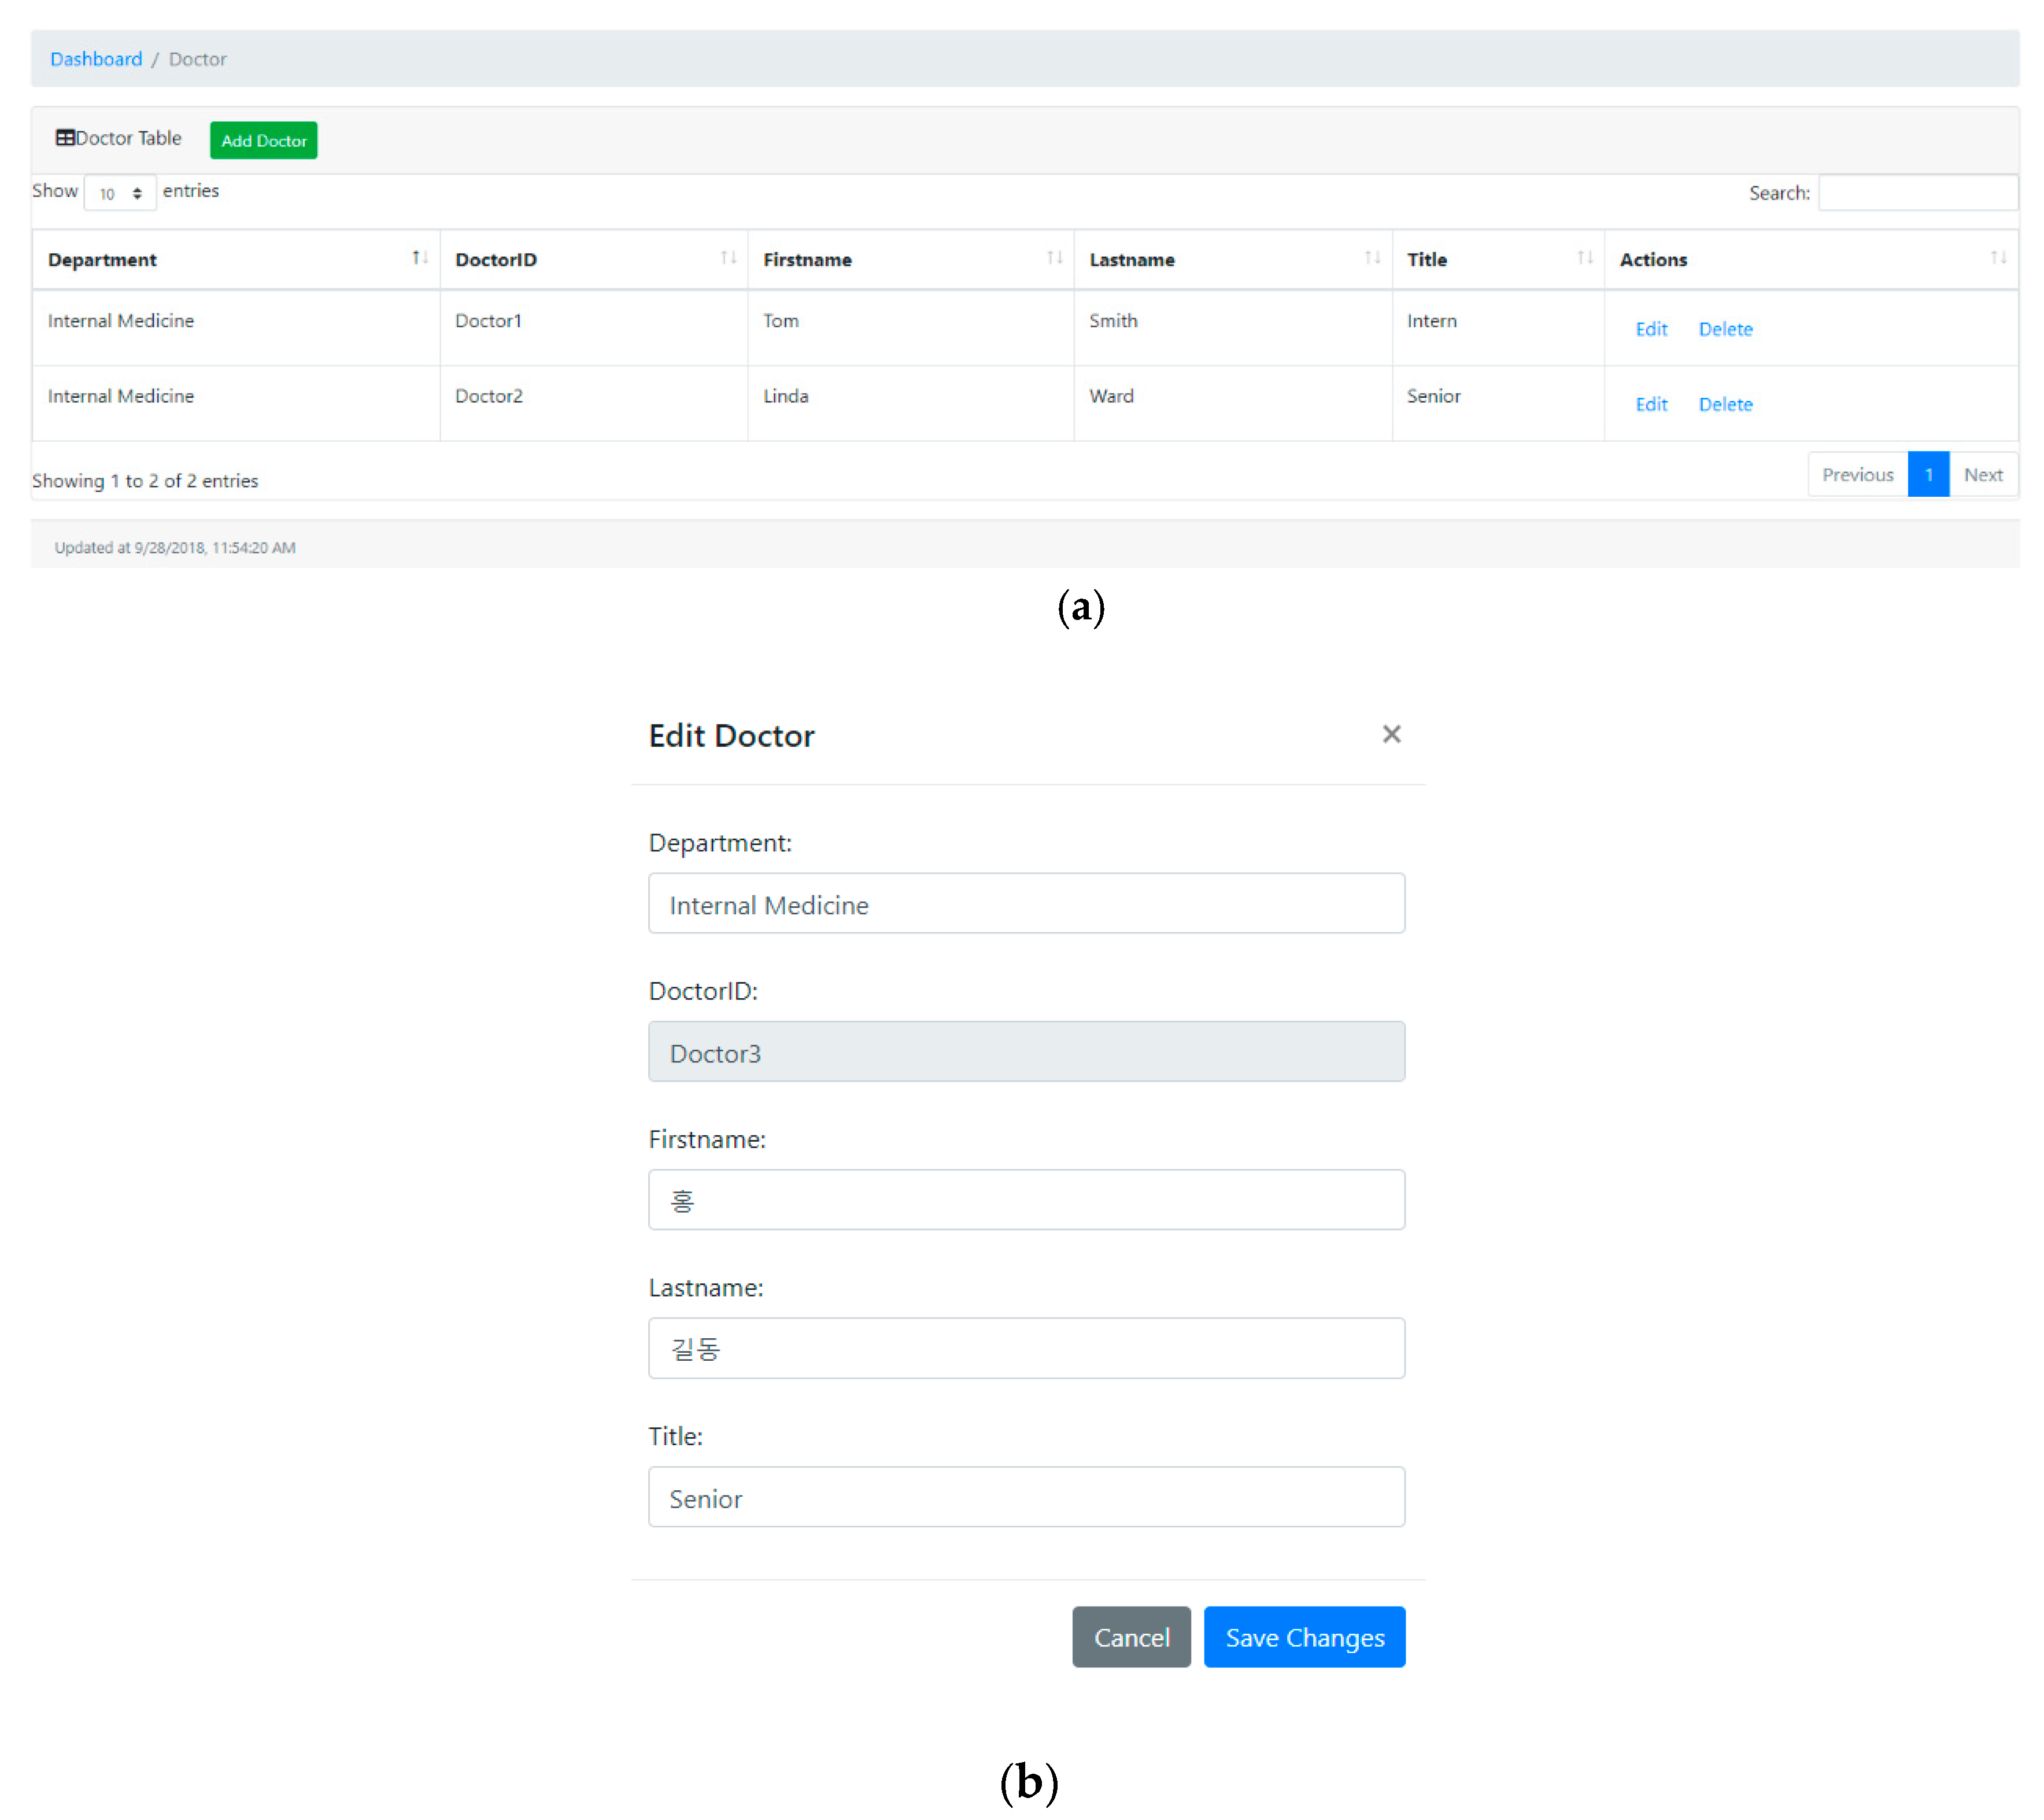
Task: Click the Edit Doctor dialog heading
Action: click(731, 736)
